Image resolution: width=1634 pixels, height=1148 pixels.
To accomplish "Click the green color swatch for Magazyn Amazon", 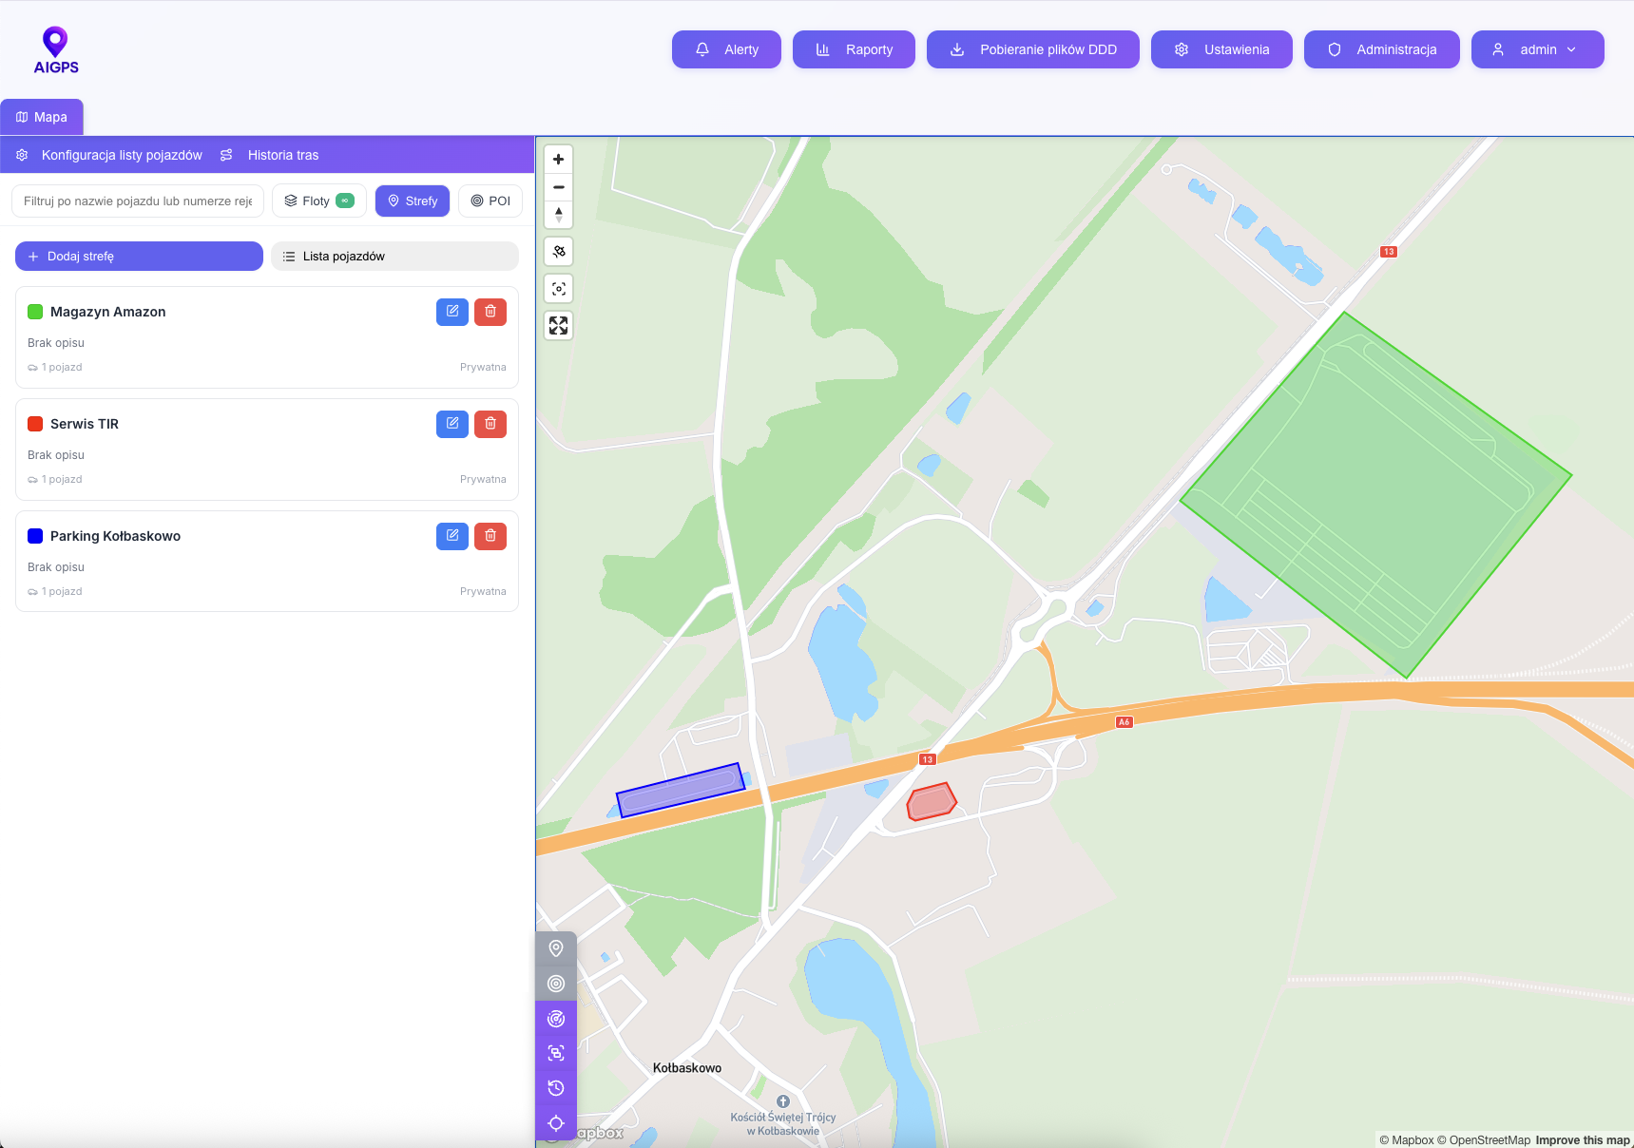I will pos(35,311).
